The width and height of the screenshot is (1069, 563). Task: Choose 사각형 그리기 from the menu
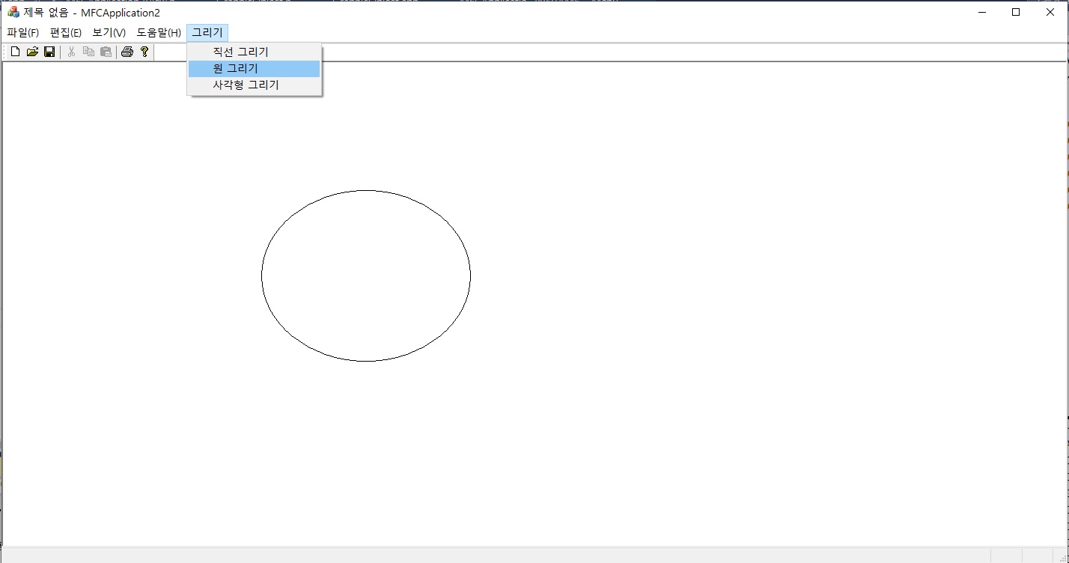(255, 85)
